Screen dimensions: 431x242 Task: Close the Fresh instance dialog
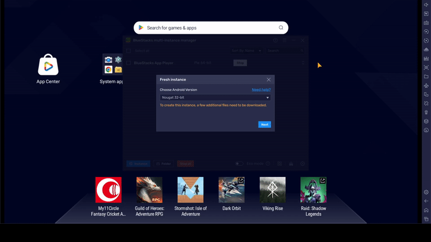(x=268, y=80)
